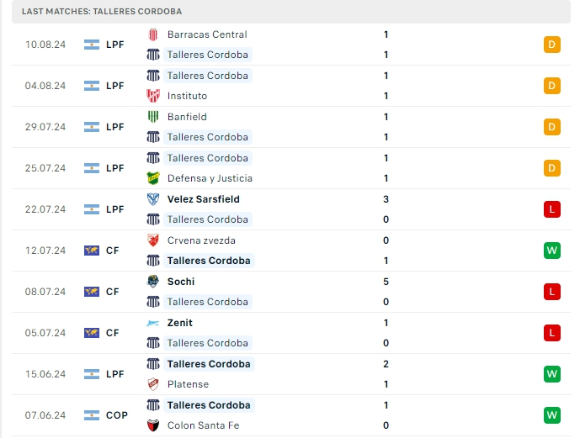Click the Banfield team crest
Image resolution: width=580 pixels, height=438 pixels.
[153, 117]
